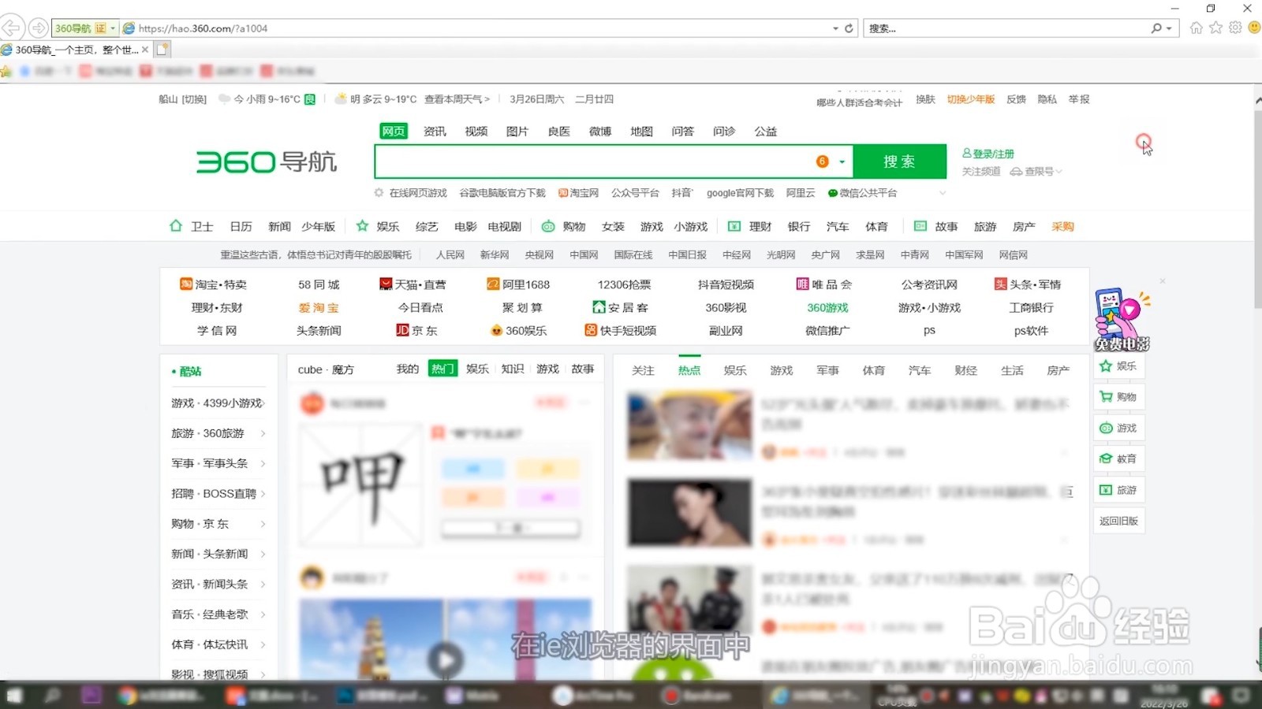Open 阿里1688 site link
Screen dimensions: 1262x709
518,284
